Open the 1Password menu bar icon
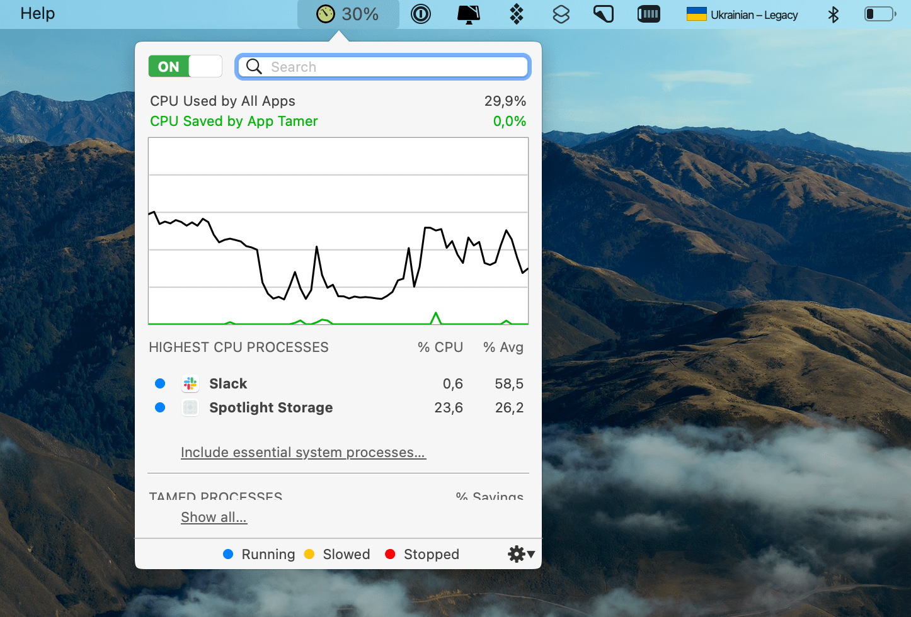Viewport: 911px width, 617px height. [421, 14]
